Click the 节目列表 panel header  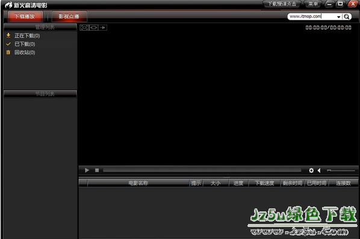pos(40,94)
